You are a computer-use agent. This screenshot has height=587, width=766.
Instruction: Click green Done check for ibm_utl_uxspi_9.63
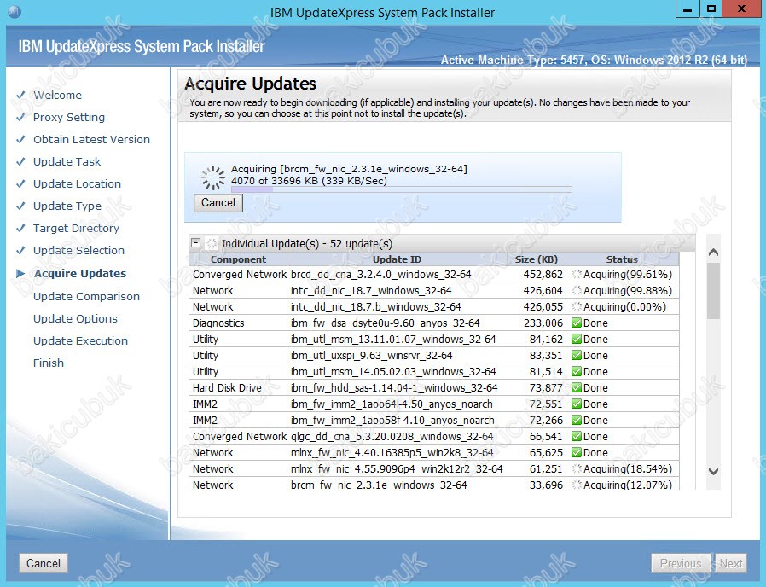[577, 355]
